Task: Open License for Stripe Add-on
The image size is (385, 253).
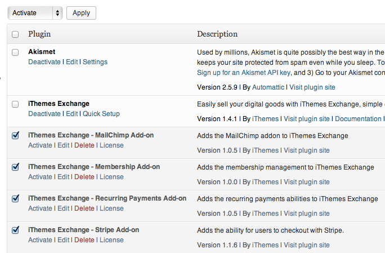Action: [x=111, y=240]
